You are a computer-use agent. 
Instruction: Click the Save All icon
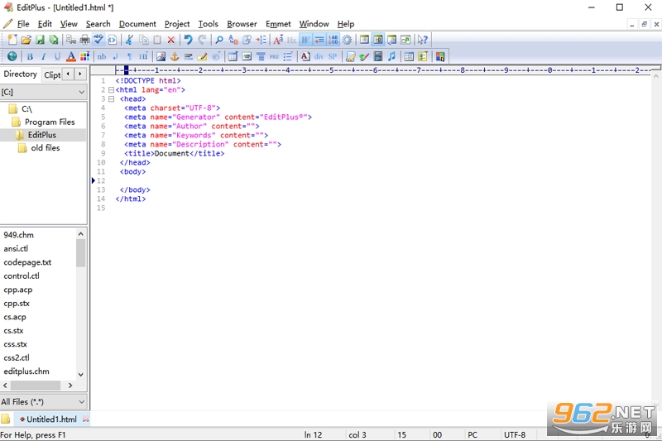[x=54, y=40]
